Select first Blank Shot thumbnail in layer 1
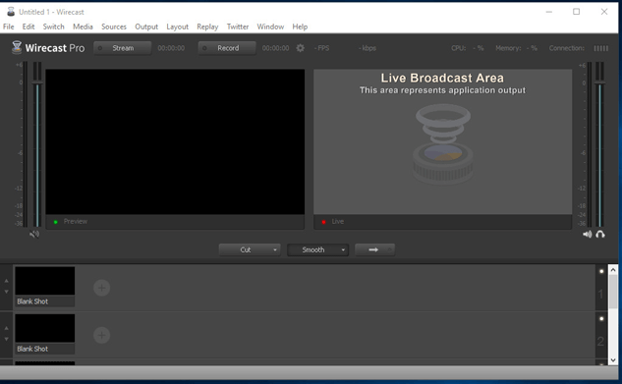Viewport: 622px width, 384px height. (x=45, y=286)
